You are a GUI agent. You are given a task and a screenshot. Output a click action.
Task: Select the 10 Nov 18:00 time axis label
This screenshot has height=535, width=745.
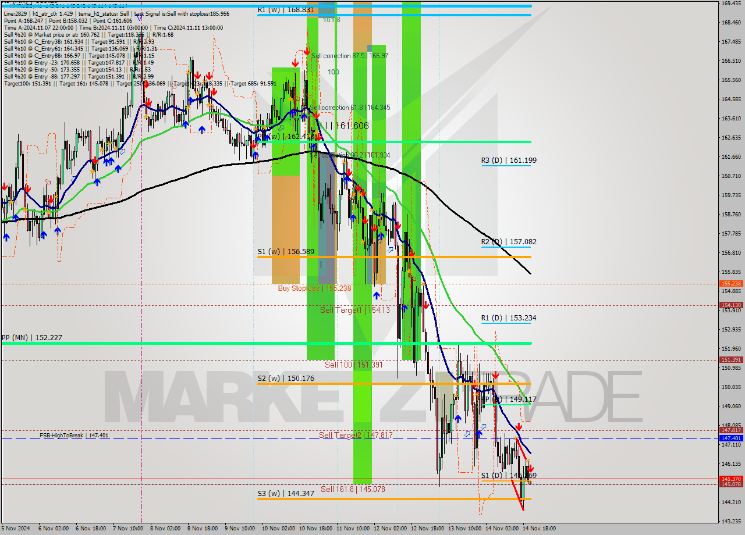coord(315,529)
